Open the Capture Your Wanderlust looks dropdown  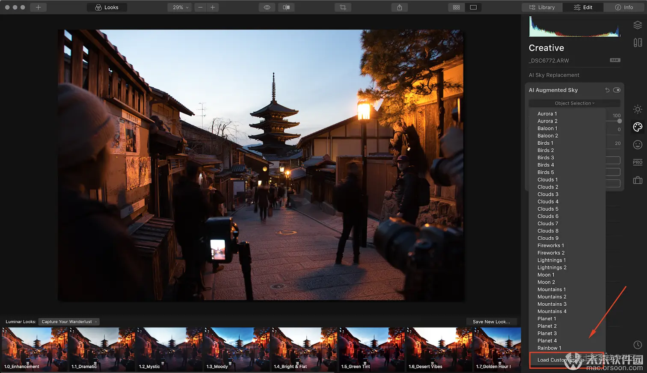tap(69, 322)
